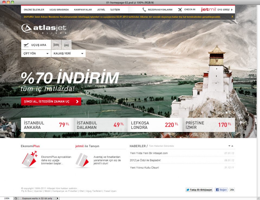Open the ONLINE İŞLEMLER menu
The width and height of the screenshot is (260, 200).
[34, 9]
